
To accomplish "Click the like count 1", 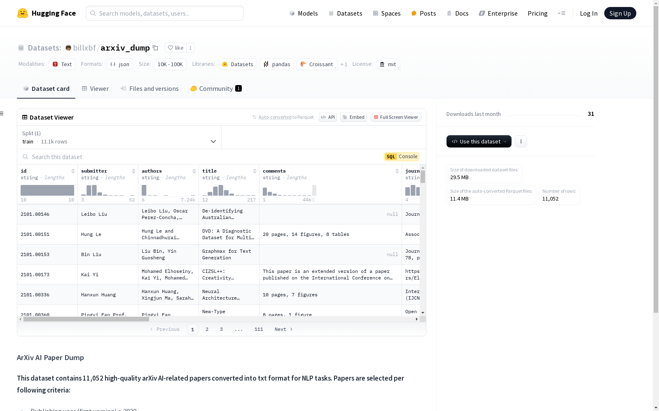I will pos(190,48).
